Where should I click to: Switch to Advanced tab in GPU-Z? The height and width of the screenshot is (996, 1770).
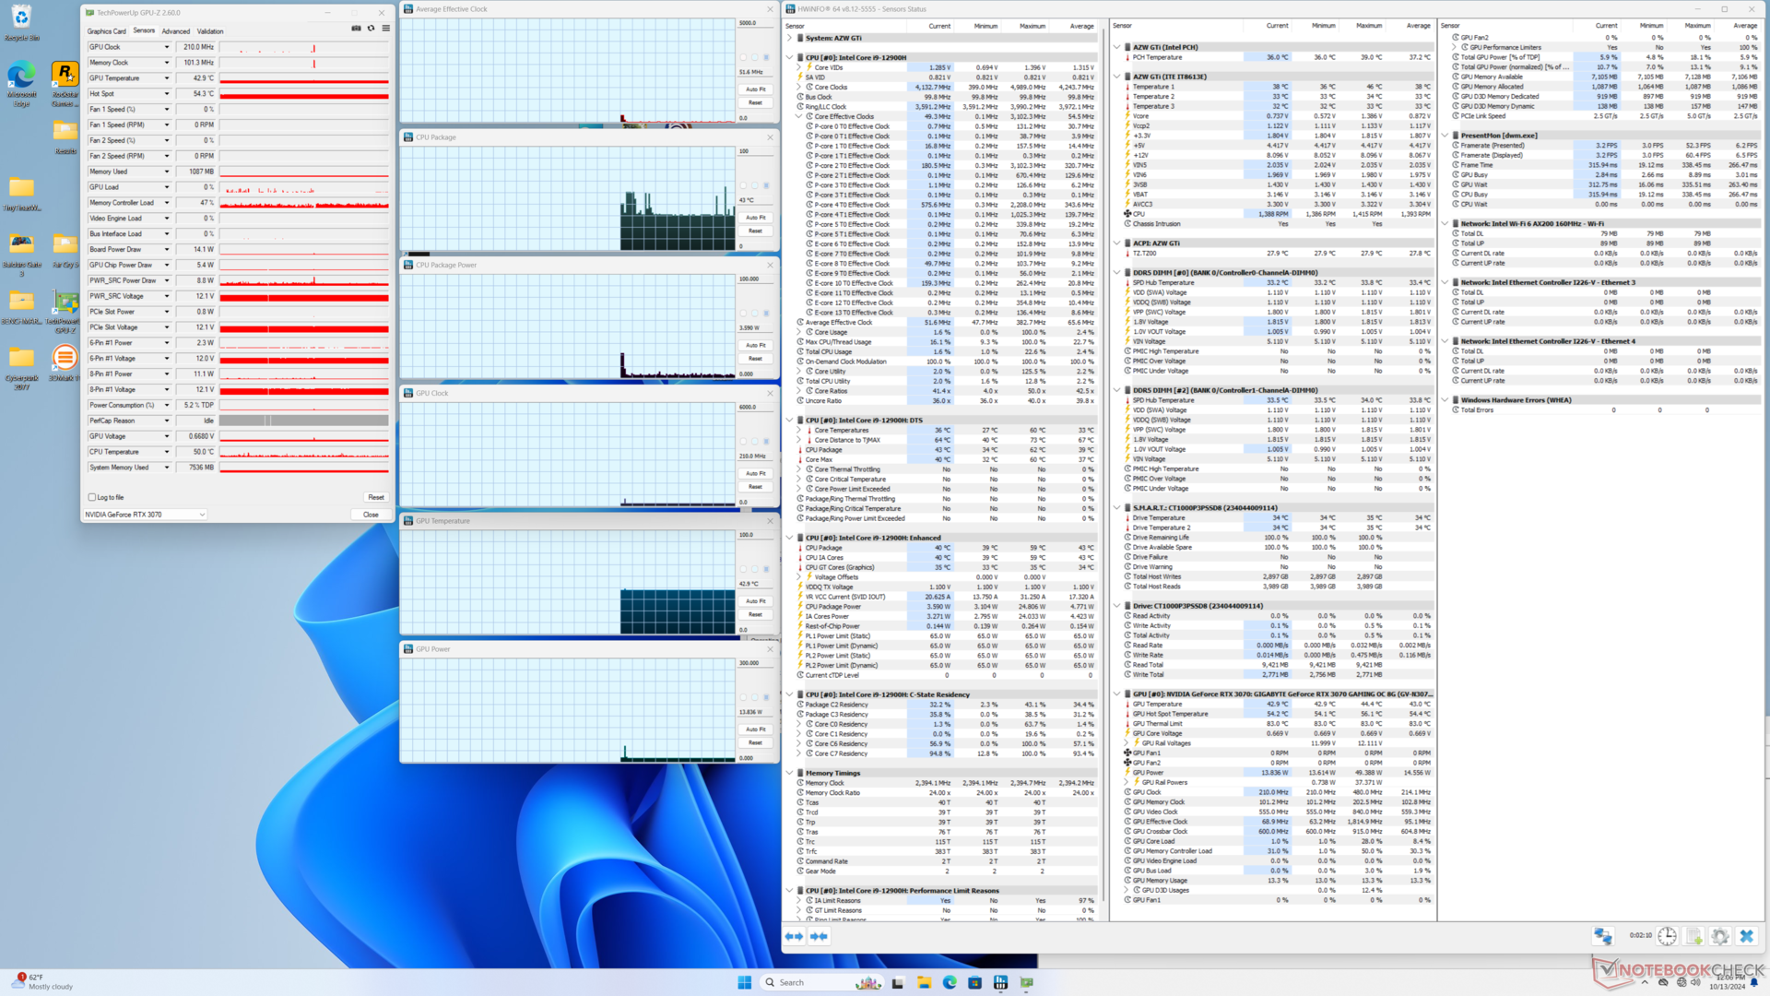tap(175, 31)
